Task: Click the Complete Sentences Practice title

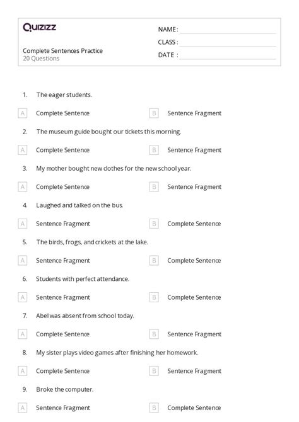Action: [63, 51]
